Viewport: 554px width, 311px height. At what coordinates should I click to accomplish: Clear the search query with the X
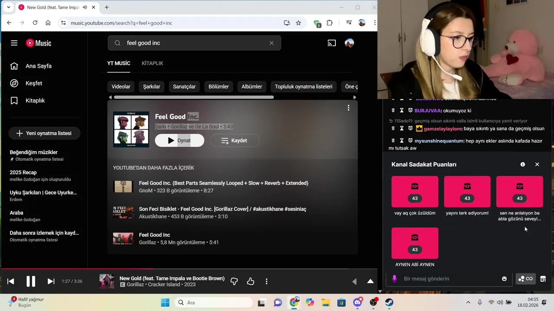click(x=271, y=43)
